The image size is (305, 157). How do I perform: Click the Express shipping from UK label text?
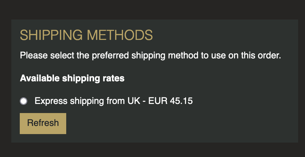click(x=113, y=101)
